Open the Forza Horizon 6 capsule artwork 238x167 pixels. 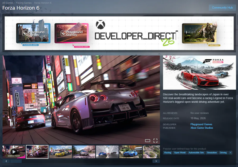pos(199,73)
